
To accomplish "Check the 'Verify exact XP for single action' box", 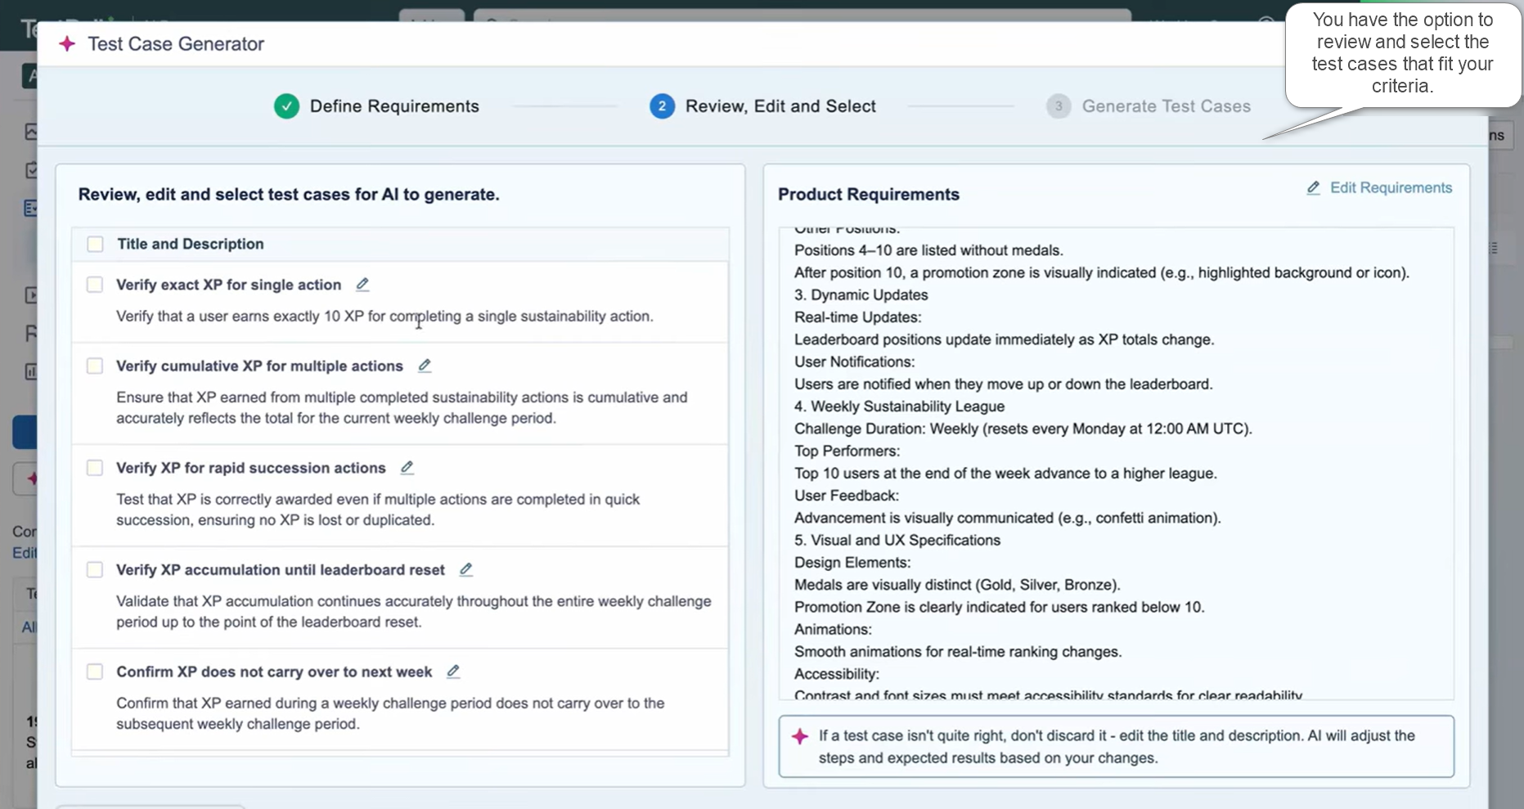I will coord(95,285).
